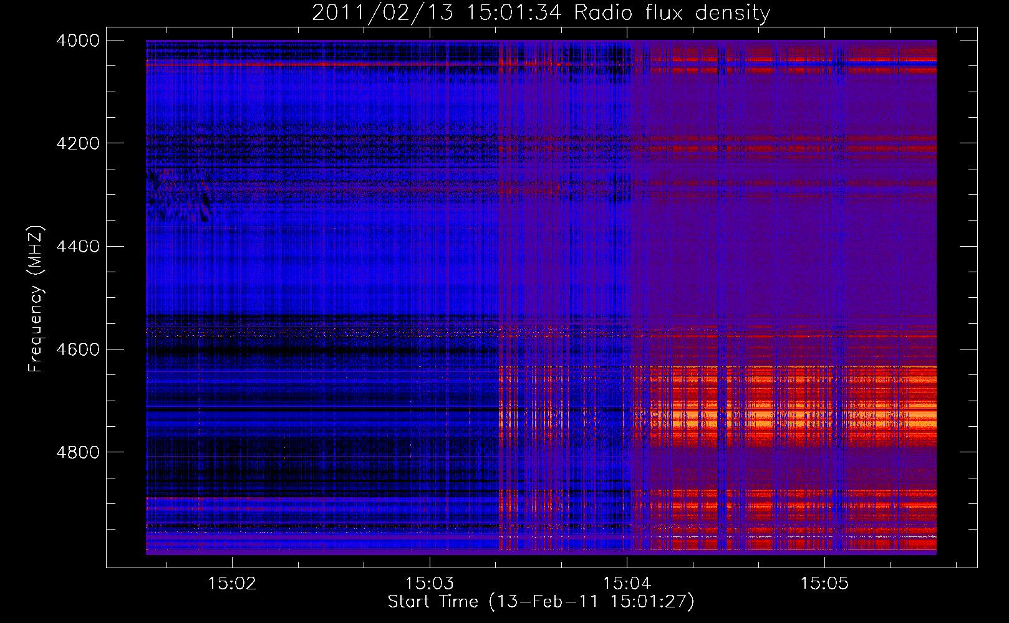Select the '4800' frequency axis label
The image size is (1009, 623).
78,452
